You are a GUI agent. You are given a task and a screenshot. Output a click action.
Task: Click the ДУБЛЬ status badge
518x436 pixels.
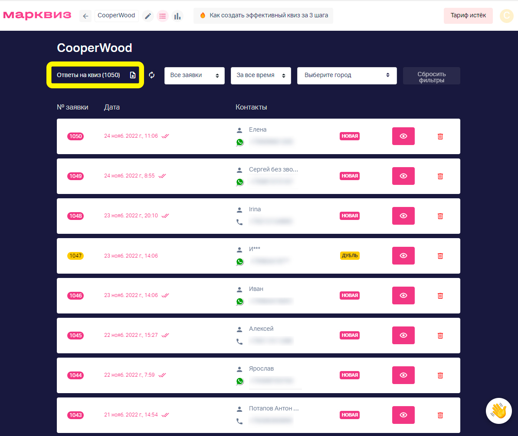coord(350,255)
